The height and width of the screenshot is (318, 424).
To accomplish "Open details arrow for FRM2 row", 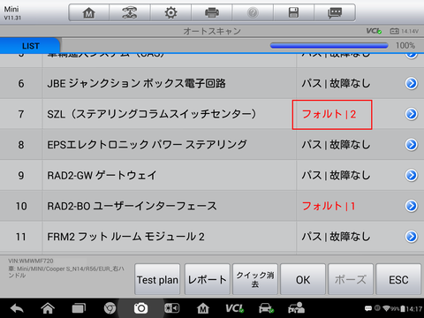I will [412, 237].
